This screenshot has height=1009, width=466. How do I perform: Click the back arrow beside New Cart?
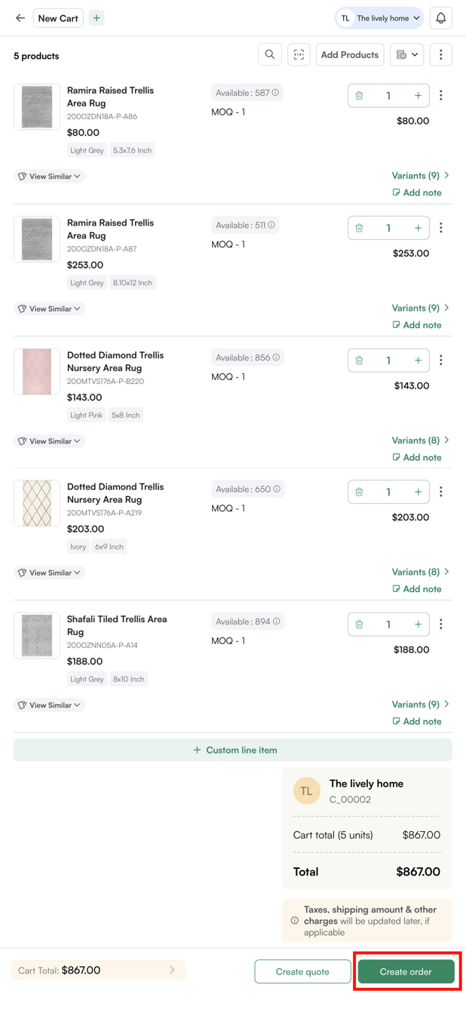[20, 17]
